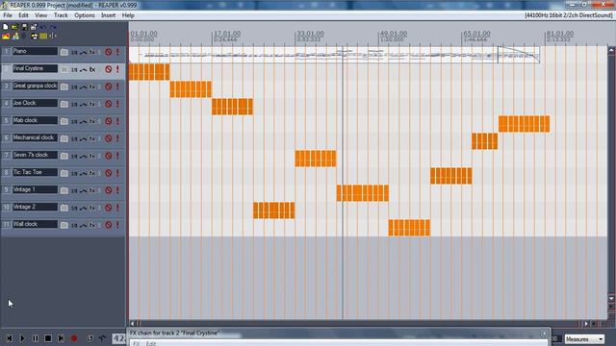Select the Final Crystine clip in the arrange view
The image size is (616, 346).
[x=149, y=72]
